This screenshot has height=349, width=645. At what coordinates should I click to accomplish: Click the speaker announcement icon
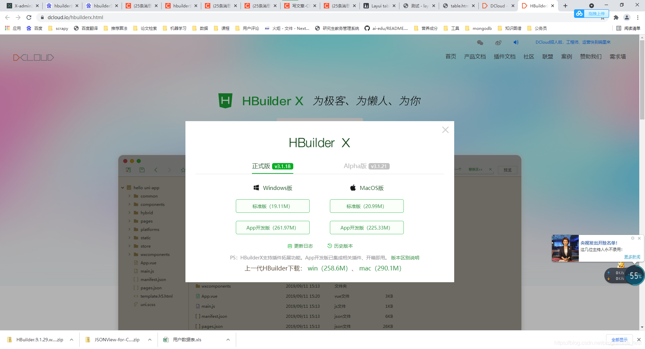516,42
